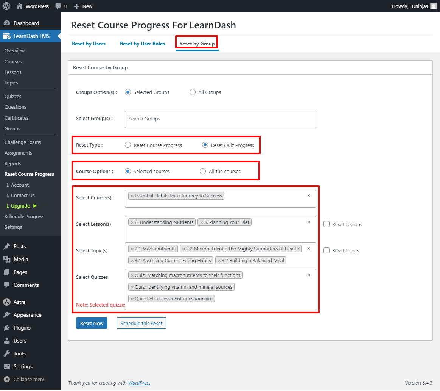440x391 pixels.
Task: Remove the Matching macronutrients quiz tag
Action: (132, 275)
